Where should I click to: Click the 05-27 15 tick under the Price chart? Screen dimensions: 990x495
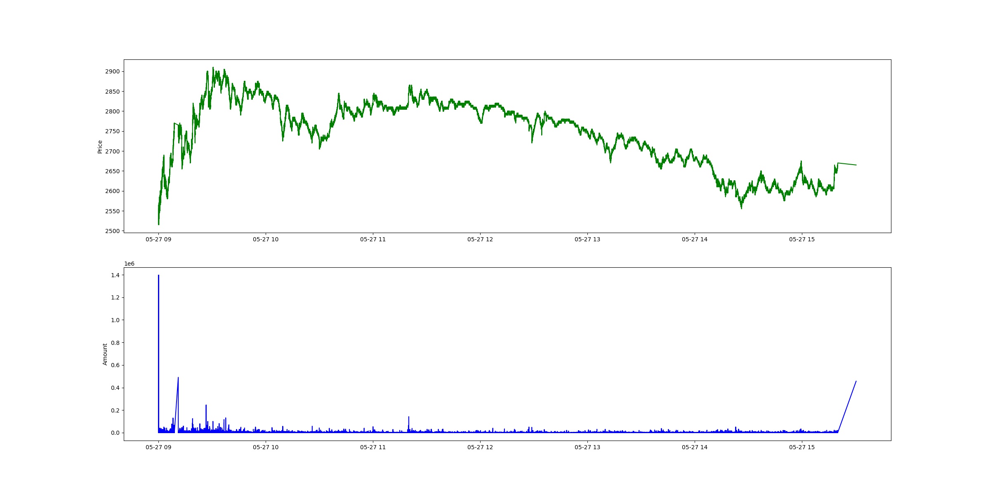click(x=802, y=239)
